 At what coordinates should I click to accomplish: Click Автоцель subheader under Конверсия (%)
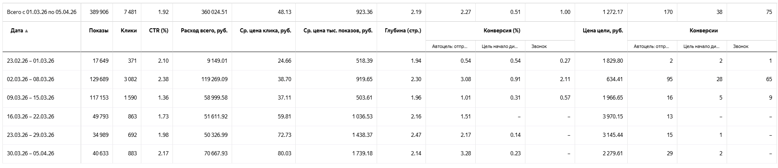pyautogui.click(x=449, y=47)
